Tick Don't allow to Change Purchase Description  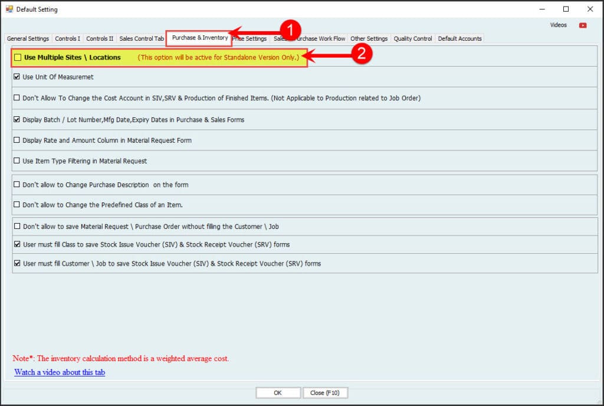click(x=17, y=185)
